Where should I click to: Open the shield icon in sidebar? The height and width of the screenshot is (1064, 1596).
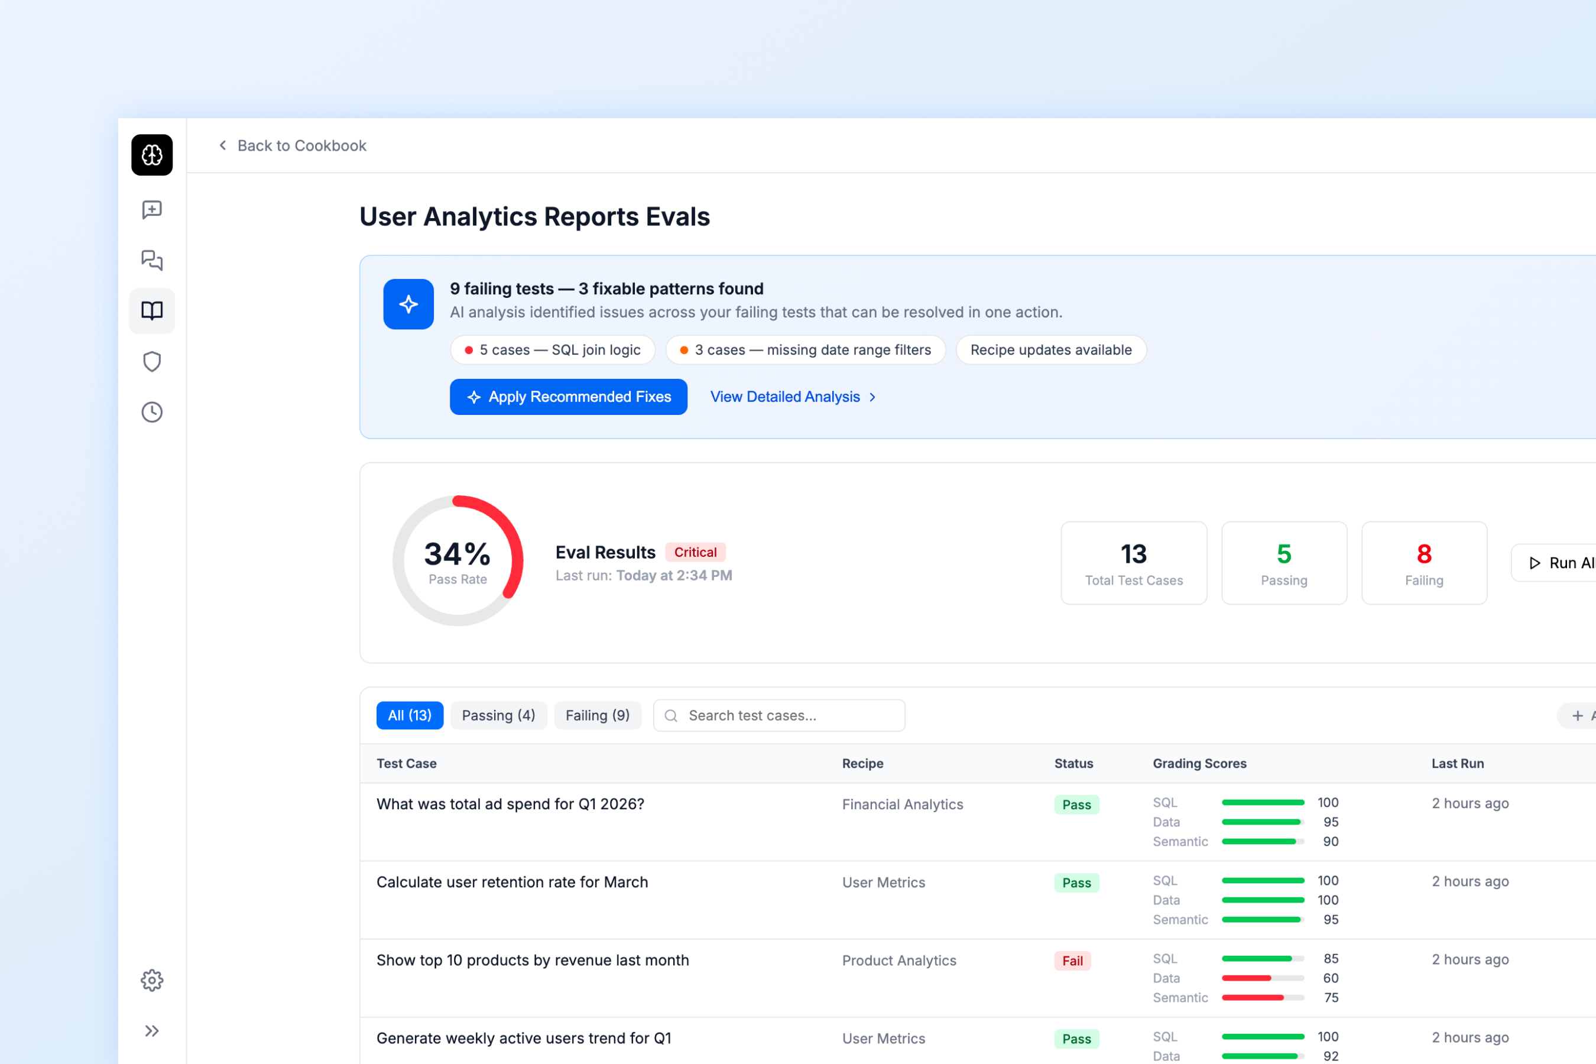pos(152,362)
